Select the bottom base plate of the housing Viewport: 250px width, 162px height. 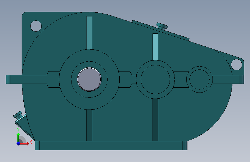click(111, 145)
